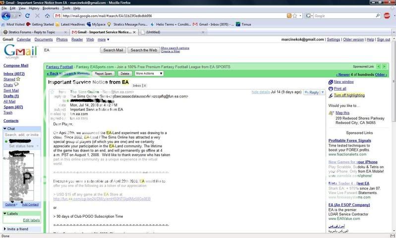Click the search magnifier icon

point(378,16)
